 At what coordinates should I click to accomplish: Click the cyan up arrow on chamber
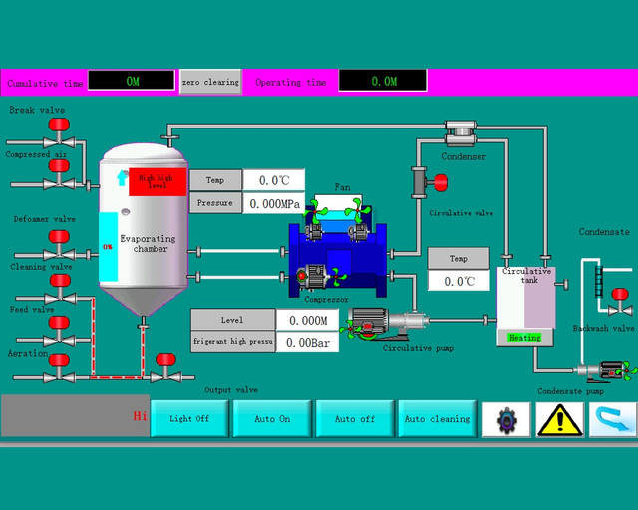point(122,178)
